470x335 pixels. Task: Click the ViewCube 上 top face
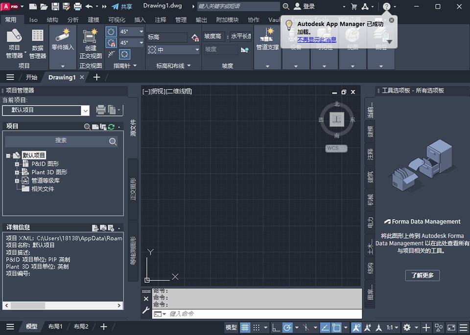point(337,119)
